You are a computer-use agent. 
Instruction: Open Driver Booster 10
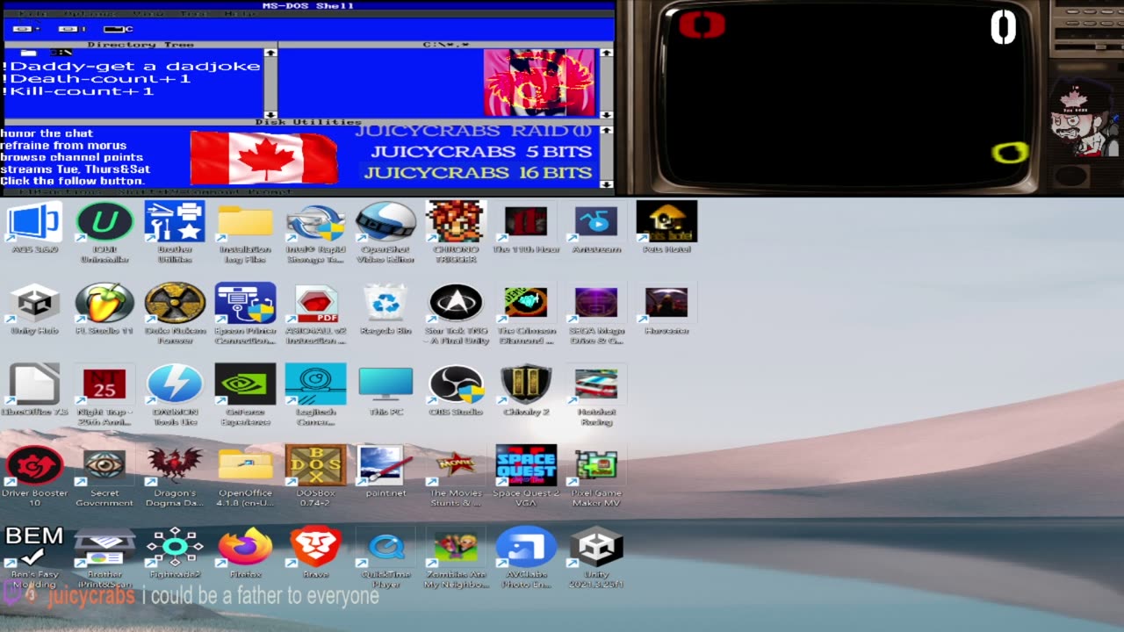click(x=35, y=476)
